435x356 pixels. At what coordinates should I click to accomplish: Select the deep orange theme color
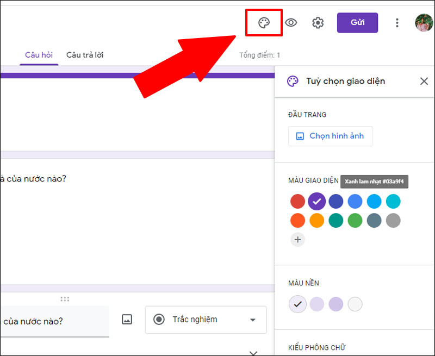(297, 221)
